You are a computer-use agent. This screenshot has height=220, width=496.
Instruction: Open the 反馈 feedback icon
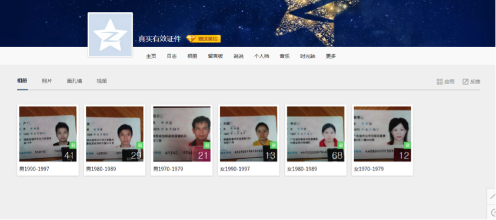465,82
